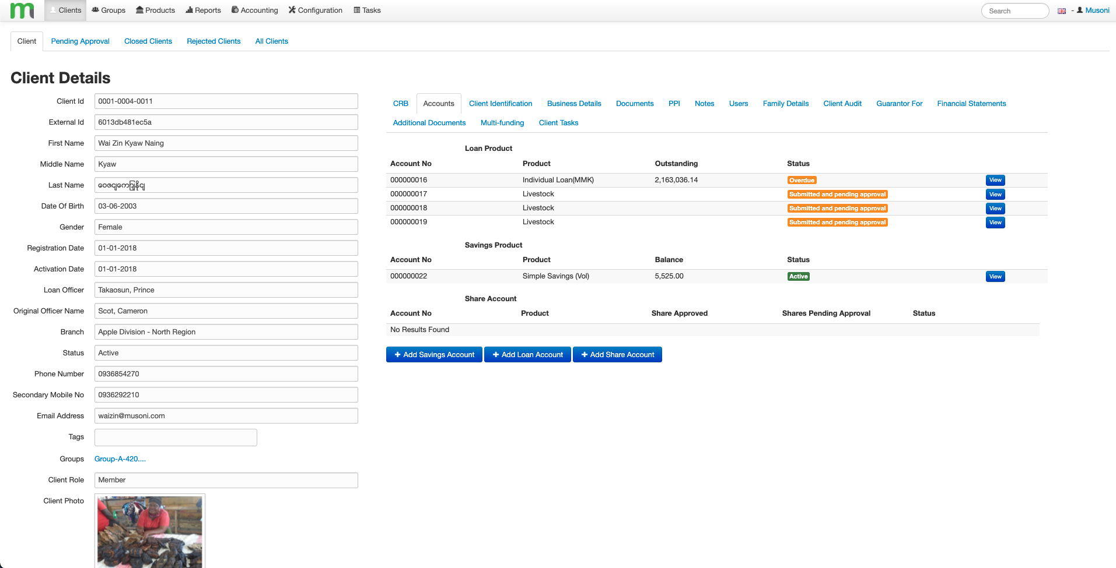Open the Multi-funding tab
1116x568 pixels.
pyautogui.click(x=502, y=122)
